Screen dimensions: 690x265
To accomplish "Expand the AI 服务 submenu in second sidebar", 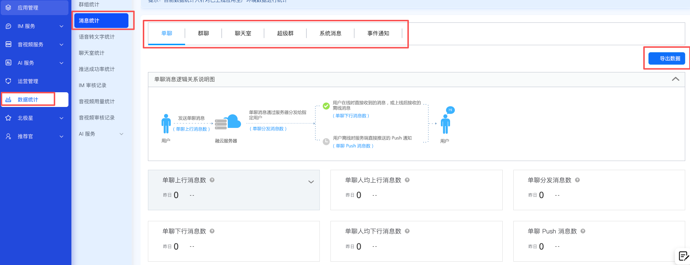I will pos(121,134).
